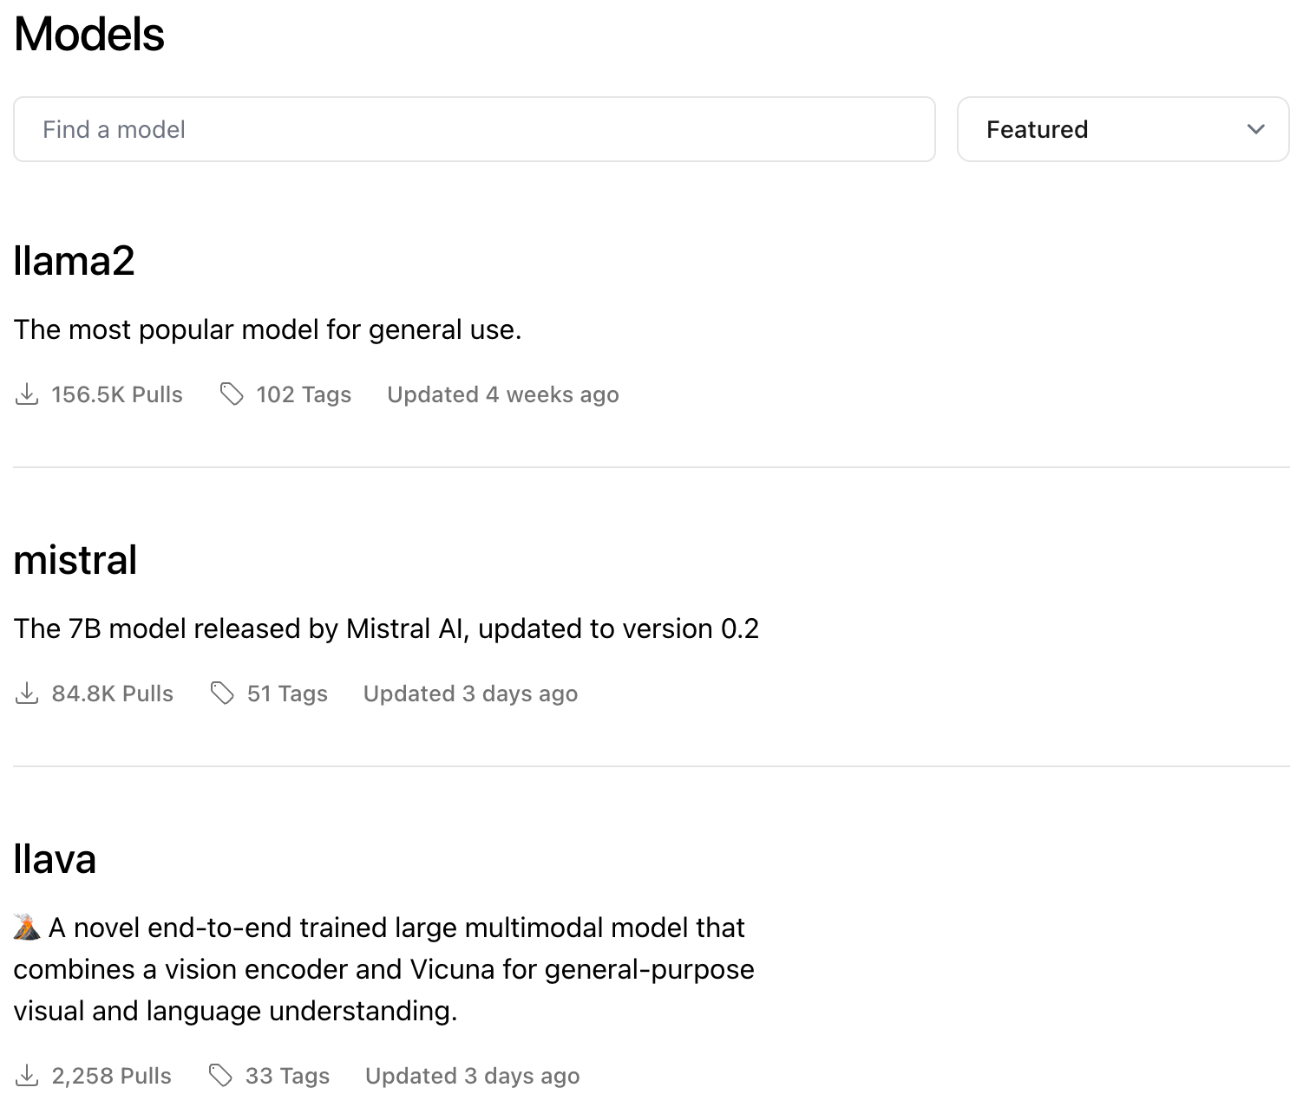
Task: Click the download icon beside 2,258 Pulls
Action: coord(27,1076)
